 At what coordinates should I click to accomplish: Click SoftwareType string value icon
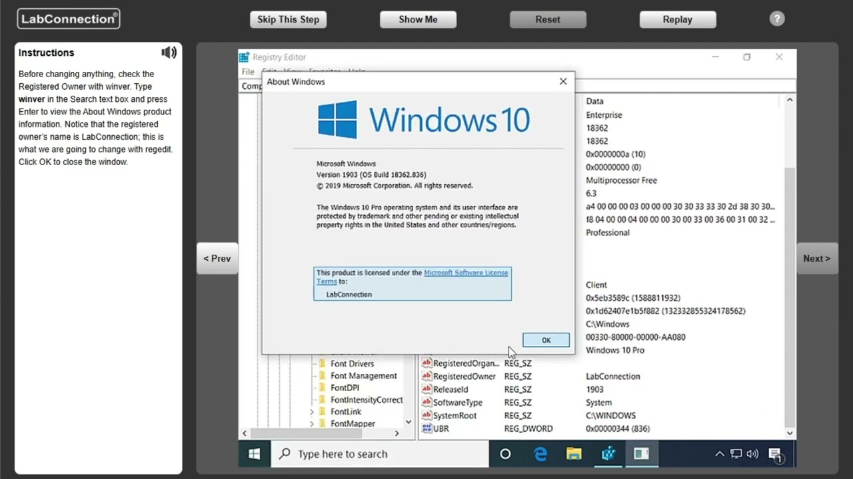coord(426,402)
